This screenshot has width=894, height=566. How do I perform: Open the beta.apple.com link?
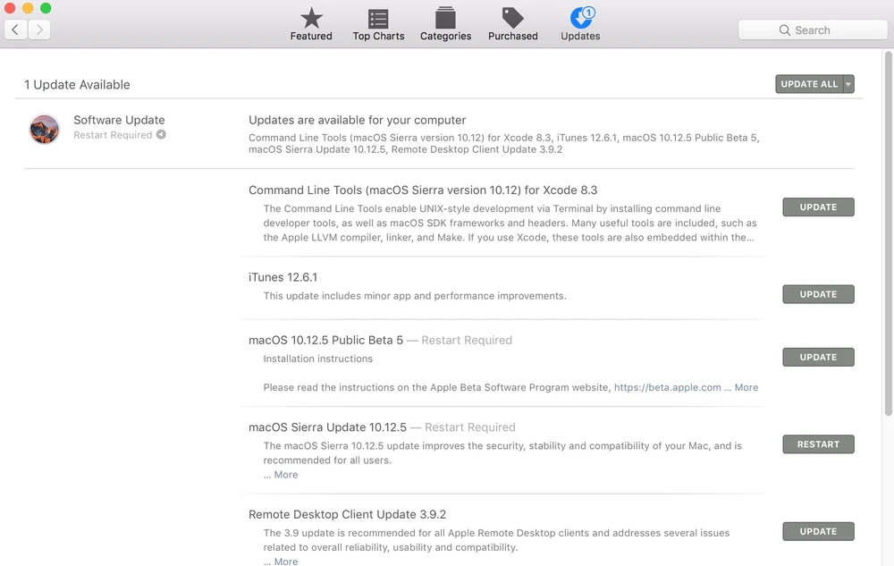[x=667, y=388]
